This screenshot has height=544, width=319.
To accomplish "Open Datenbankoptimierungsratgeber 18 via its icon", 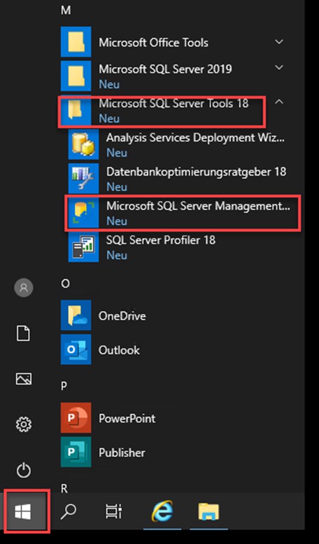I will (x=83, y=179).
